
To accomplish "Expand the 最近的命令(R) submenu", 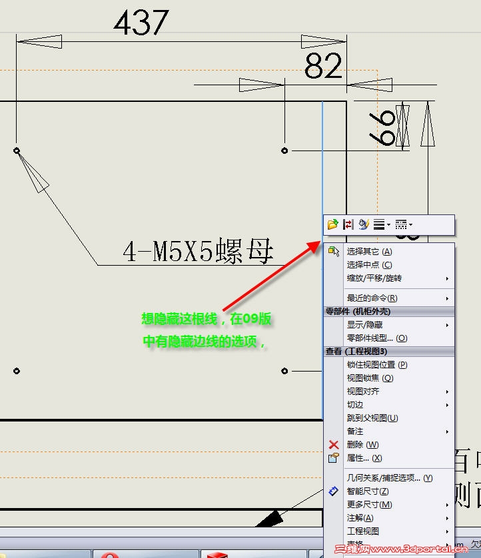I will tap(389, 298).
